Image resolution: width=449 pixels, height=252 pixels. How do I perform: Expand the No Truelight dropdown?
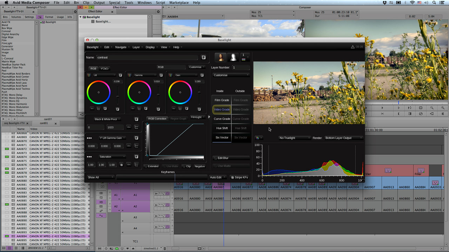tap(294, 138)
